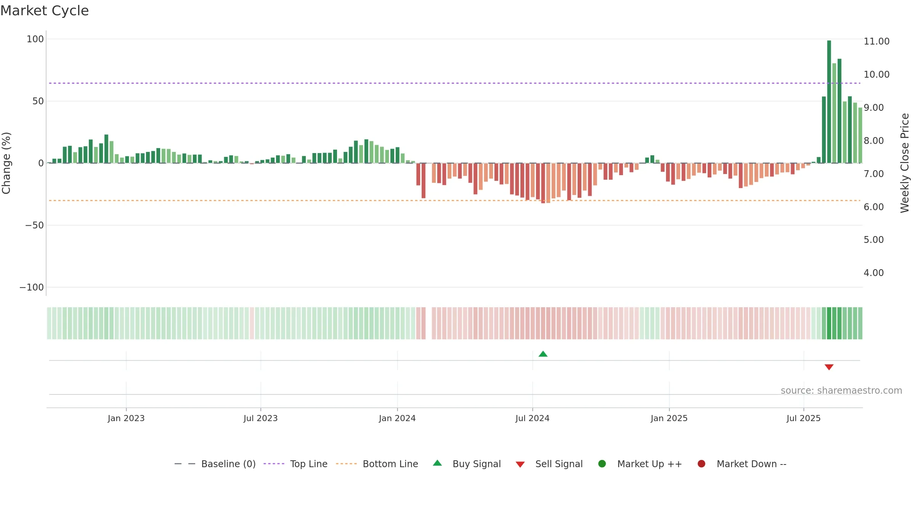The width and height of the screenshot is (915, 514).
Task: Toggle the Baseline (0) legend entry
Action: tap(215, 464)
